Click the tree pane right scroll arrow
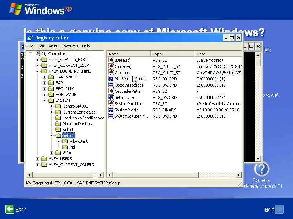 (101, 175)
